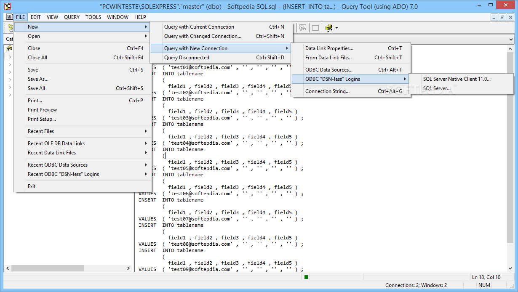Open the catalog combo box dropdown arrow
Viewport: 518px width, 292px height.
point(510,39)
